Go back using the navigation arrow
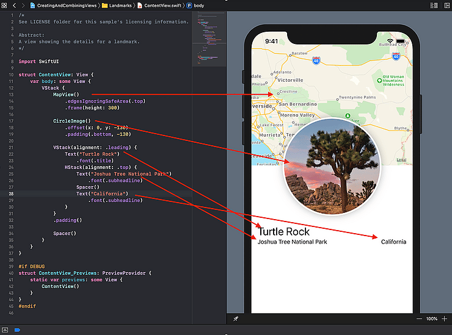452x335 pixels. click(x=14, y=5)
